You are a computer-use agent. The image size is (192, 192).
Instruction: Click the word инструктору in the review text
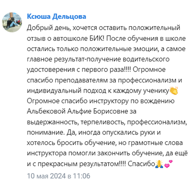[x=109, y=101]
